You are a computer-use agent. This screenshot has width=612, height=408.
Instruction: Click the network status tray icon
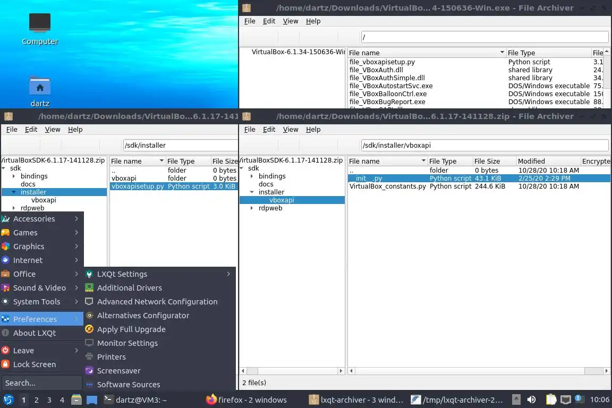pos(566,399)
